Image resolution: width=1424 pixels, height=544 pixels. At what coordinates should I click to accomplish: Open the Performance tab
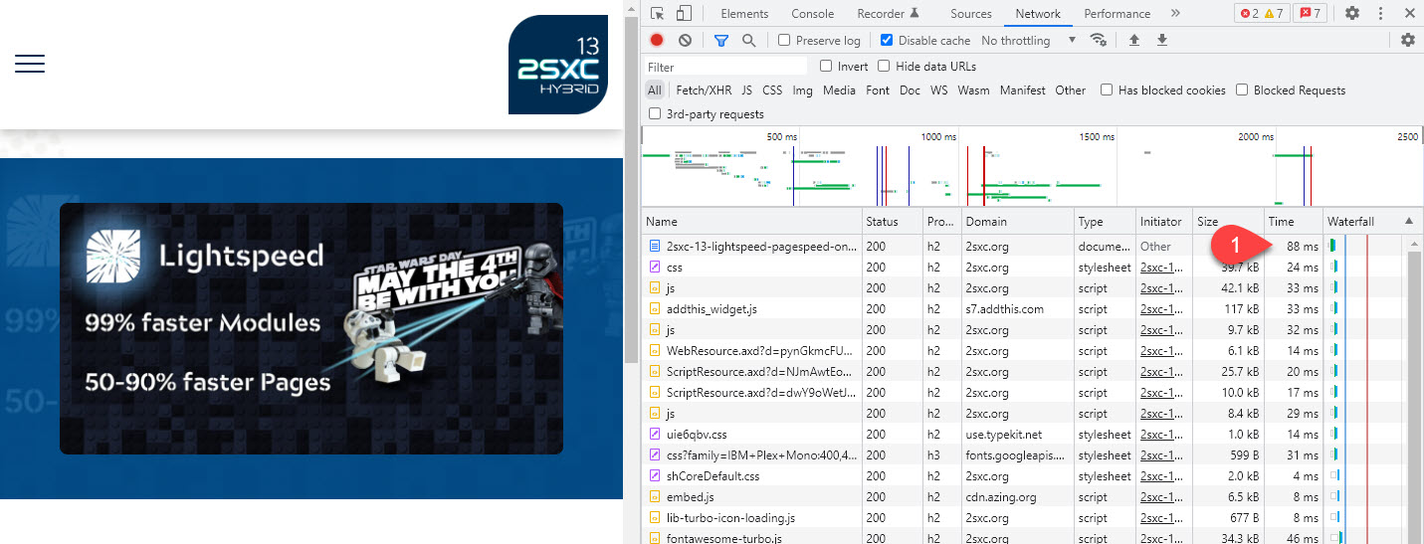point(1117,14)
